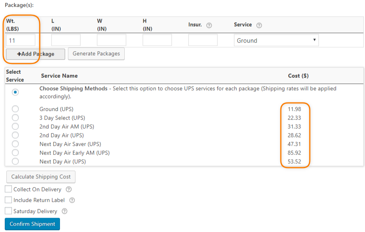Open the Saturday Delivery help icon
The height and width of the screenshot is (232, 365).
pyautogui.click(x=64, y=211)
